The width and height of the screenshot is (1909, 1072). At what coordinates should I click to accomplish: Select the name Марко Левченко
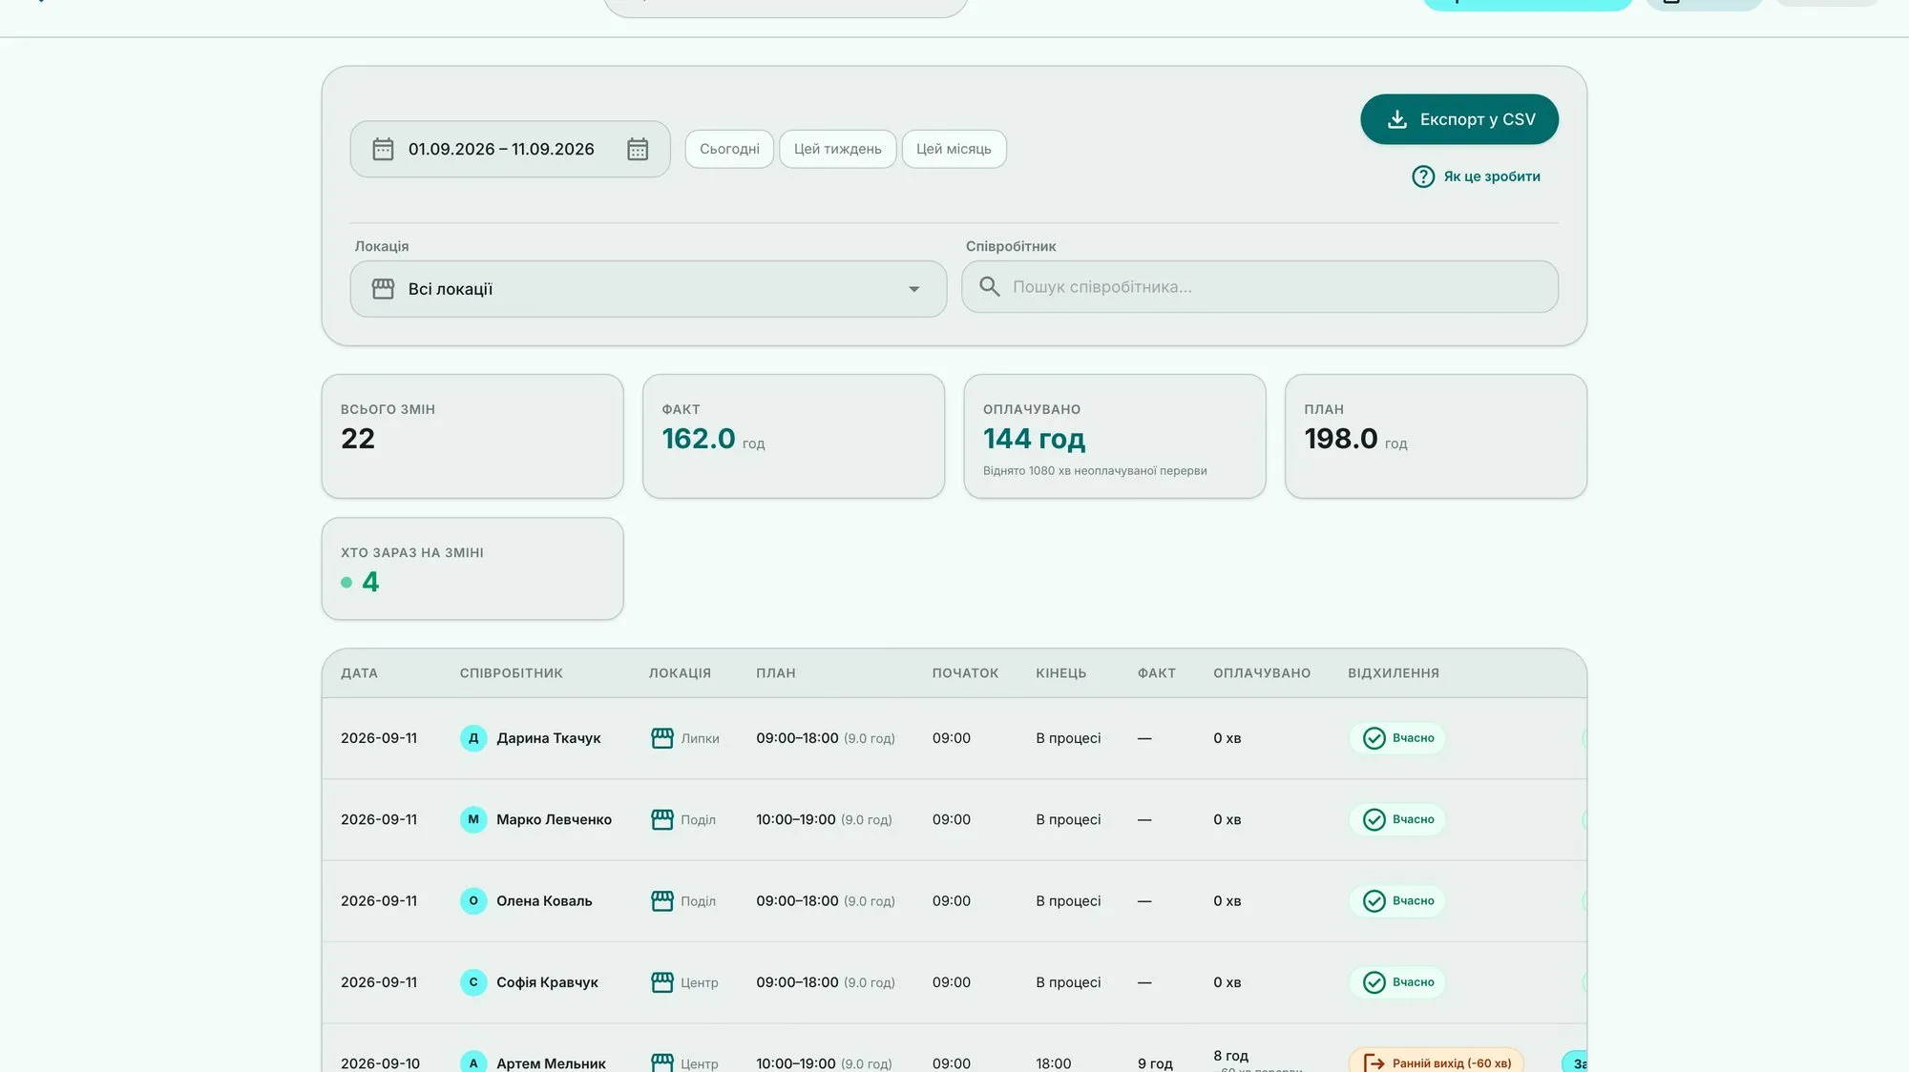(554, 819)
